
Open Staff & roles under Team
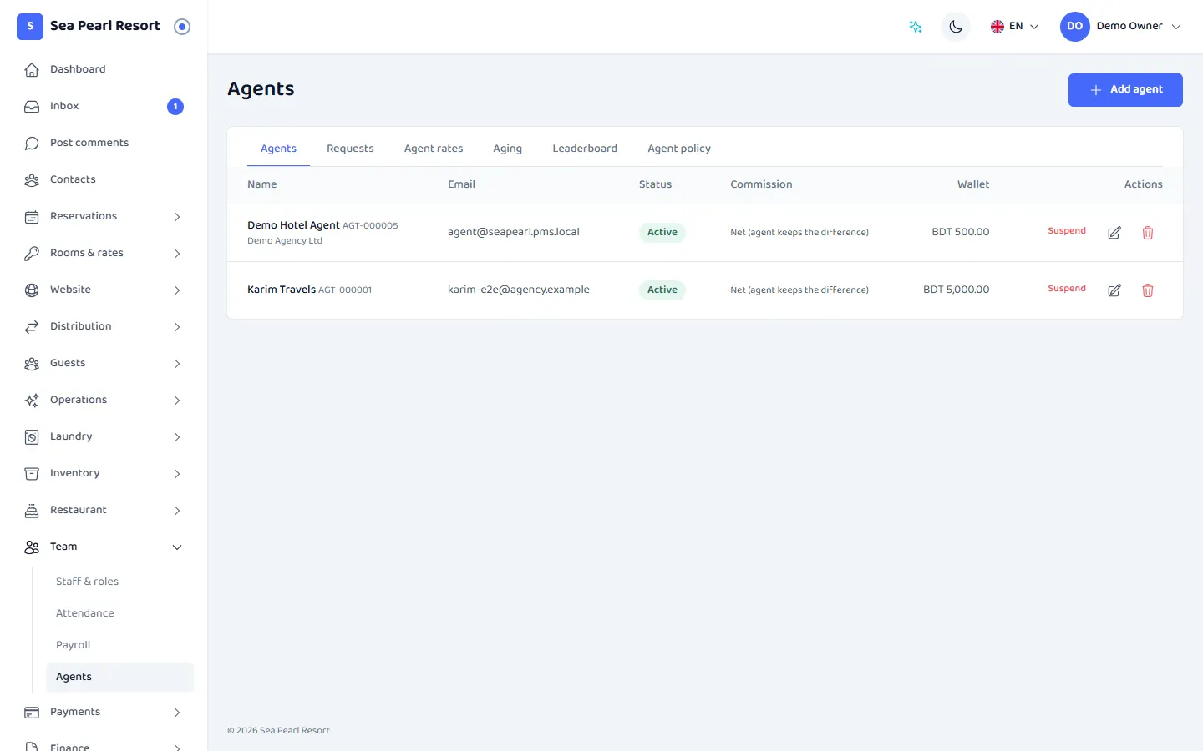tap(119, 582)
